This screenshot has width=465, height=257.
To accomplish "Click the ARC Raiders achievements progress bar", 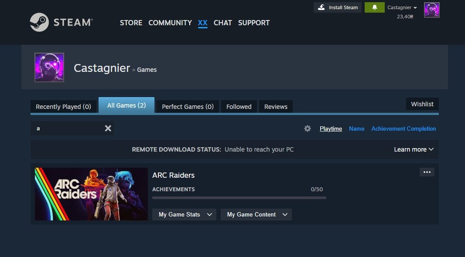I will click(239, 198).
